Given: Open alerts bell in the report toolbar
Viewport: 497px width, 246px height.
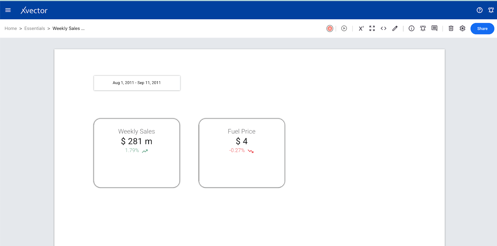Looking at the screenshot, I should click(423, 29).
